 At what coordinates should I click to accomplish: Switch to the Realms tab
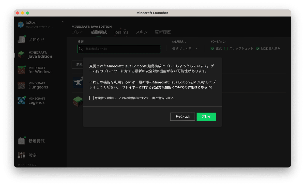click(121, 32)
